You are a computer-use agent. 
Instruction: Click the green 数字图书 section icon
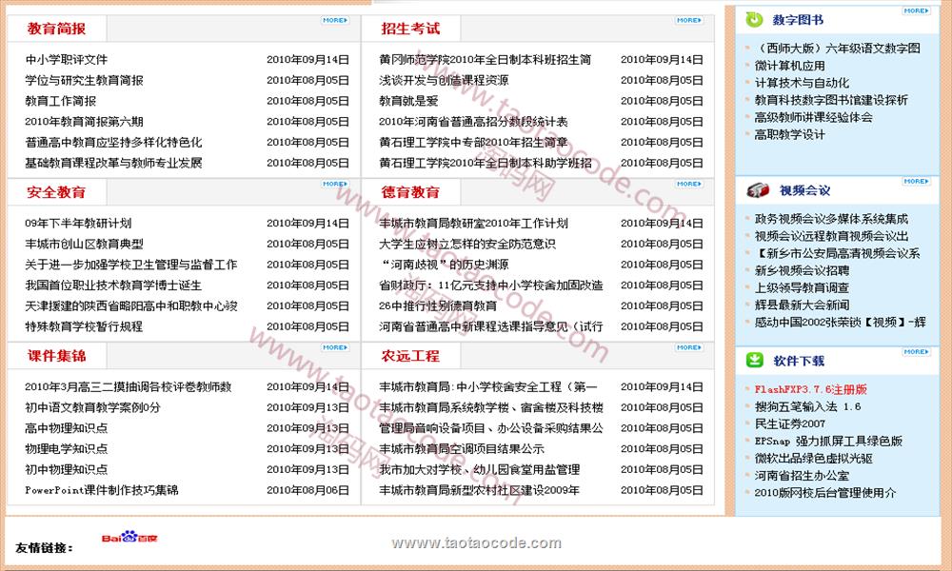pos(754,19)
